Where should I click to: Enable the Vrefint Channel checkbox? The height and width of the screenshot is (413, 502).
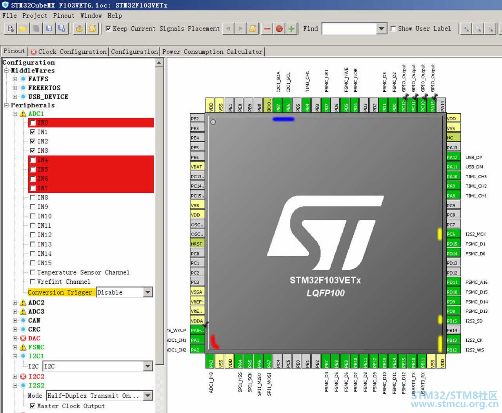tap(33, 282)
